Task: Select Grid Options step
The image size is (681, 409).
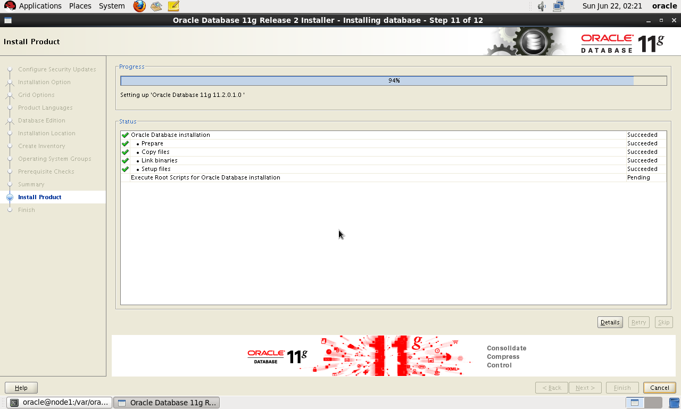Action: click(36, 95)
